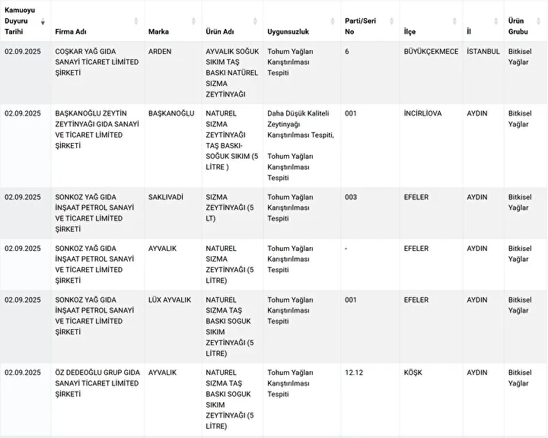Sort table by Marka header text
548x438 pixels.
tap(158, 33)
